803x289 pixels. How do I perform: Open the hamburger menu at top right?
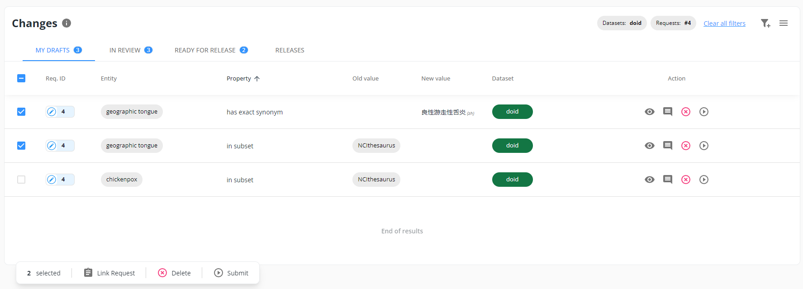click(x=784, y=23)
